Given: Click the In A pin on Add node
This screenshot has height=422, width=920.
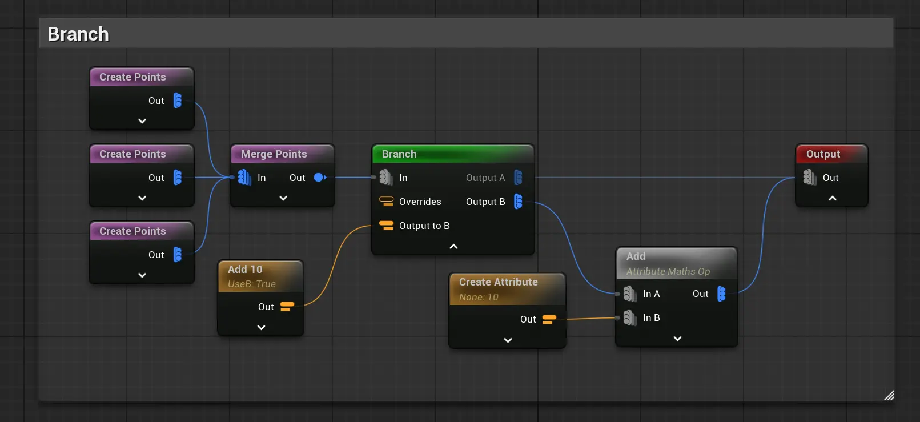Looking at the screenshot, I should tap(629, 294).
